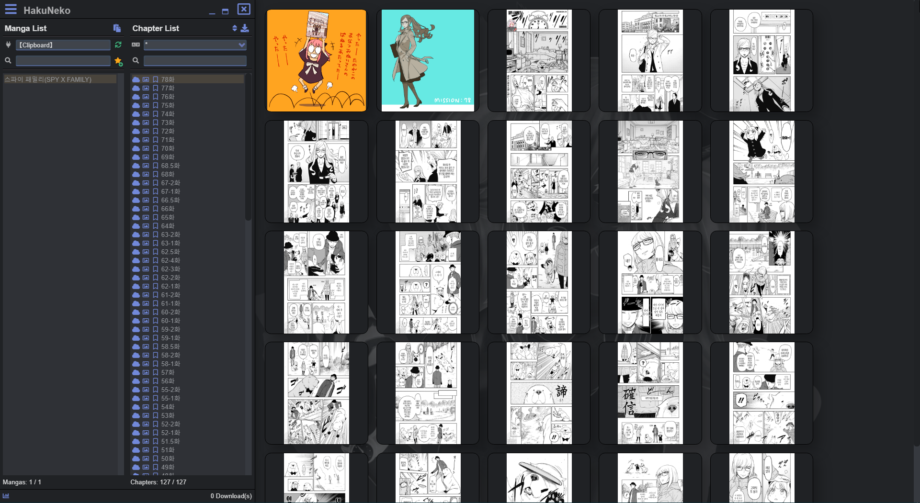Toggle the bookmark marker on chapter 51화
The width and height of the screenshot is (920, 503).
(x=156, y=450)
